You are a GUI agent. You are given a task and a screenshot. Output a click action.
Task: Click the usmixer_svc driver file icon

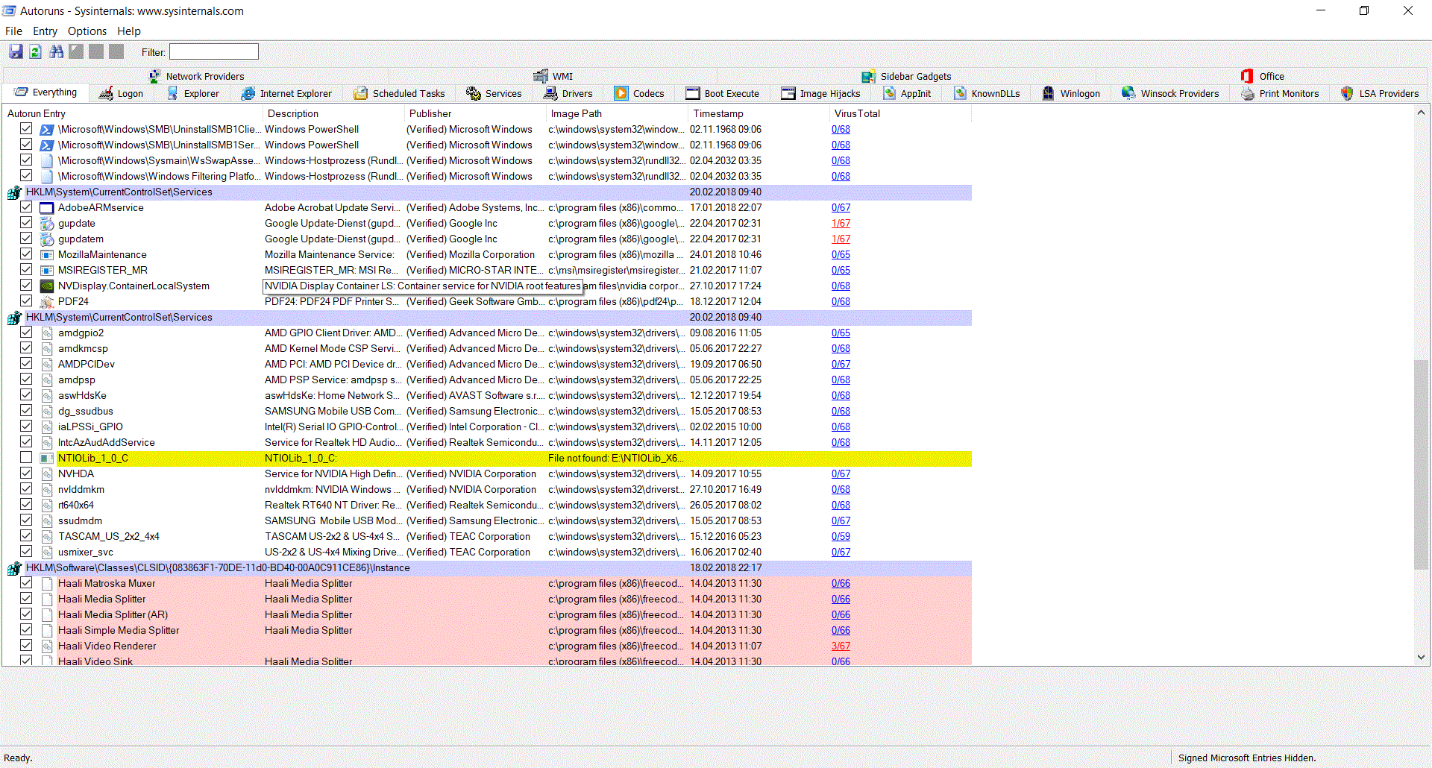(x=47, y=552)
